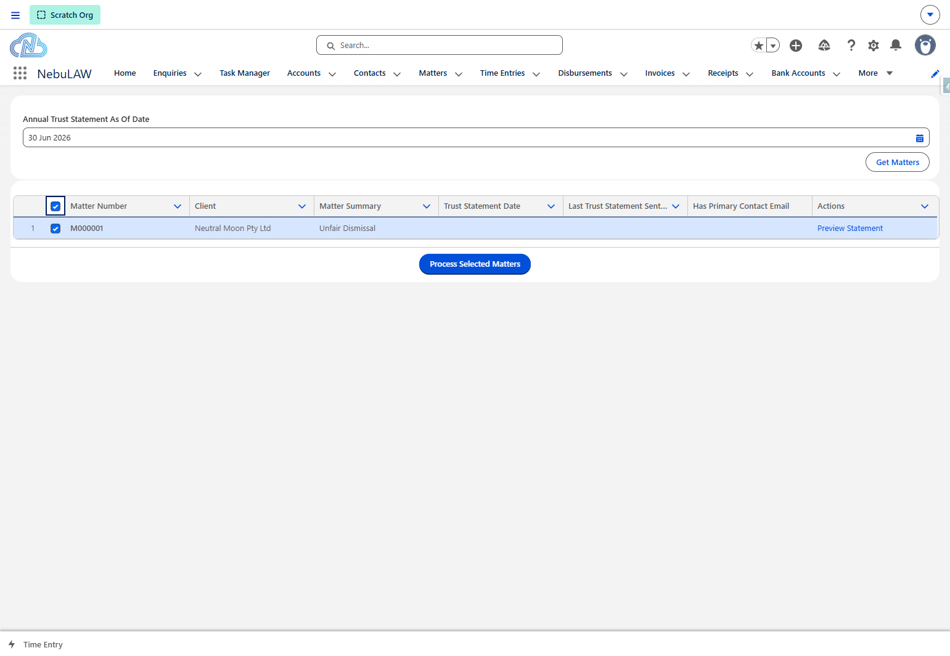Open the Global Actions plus icon
Viewport: 950px width, 656px height.
796,46
